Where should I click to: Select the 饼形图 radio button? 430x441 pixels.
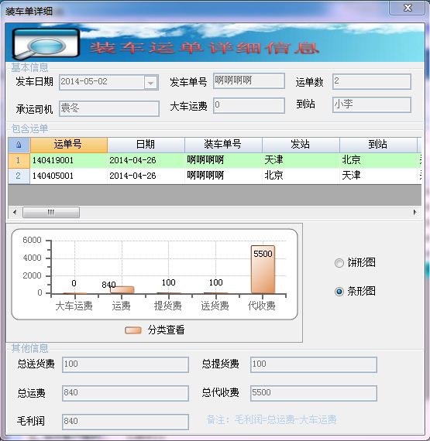click(339, 263)
